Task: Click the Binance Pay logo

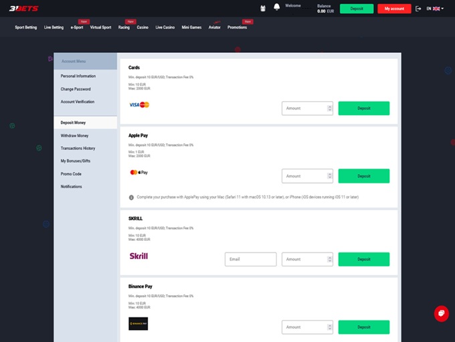Action: tap(138, 323)
